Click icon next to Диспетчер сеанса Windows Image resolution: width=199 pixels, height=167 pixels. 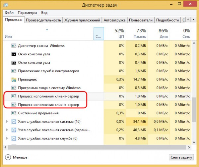coord(14,46)
